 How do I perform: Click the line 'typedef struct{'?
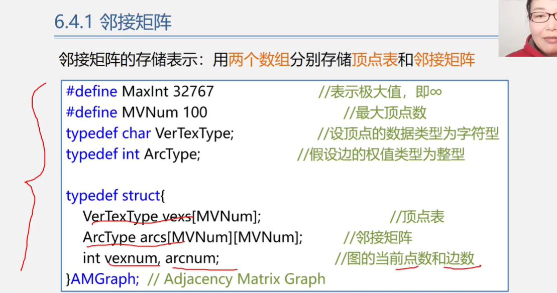[116, 196]
